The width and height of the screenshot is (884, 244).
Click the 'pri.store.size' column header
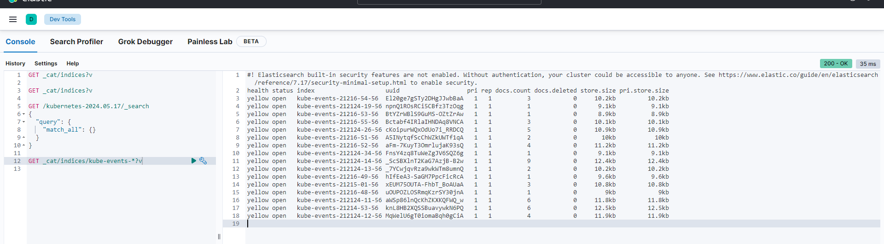point(644,90)
